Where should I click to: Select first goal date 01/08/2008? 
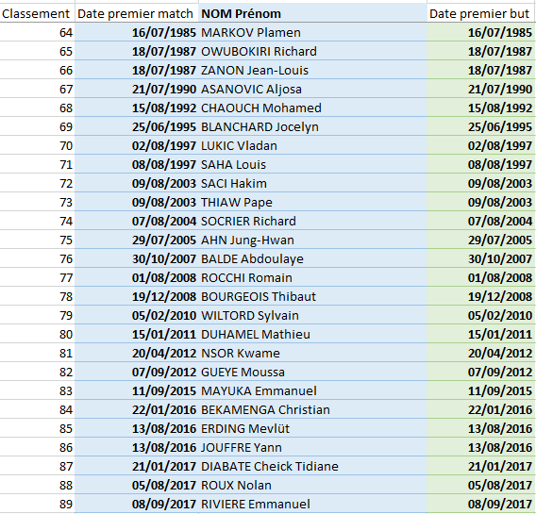click(481, 277)
